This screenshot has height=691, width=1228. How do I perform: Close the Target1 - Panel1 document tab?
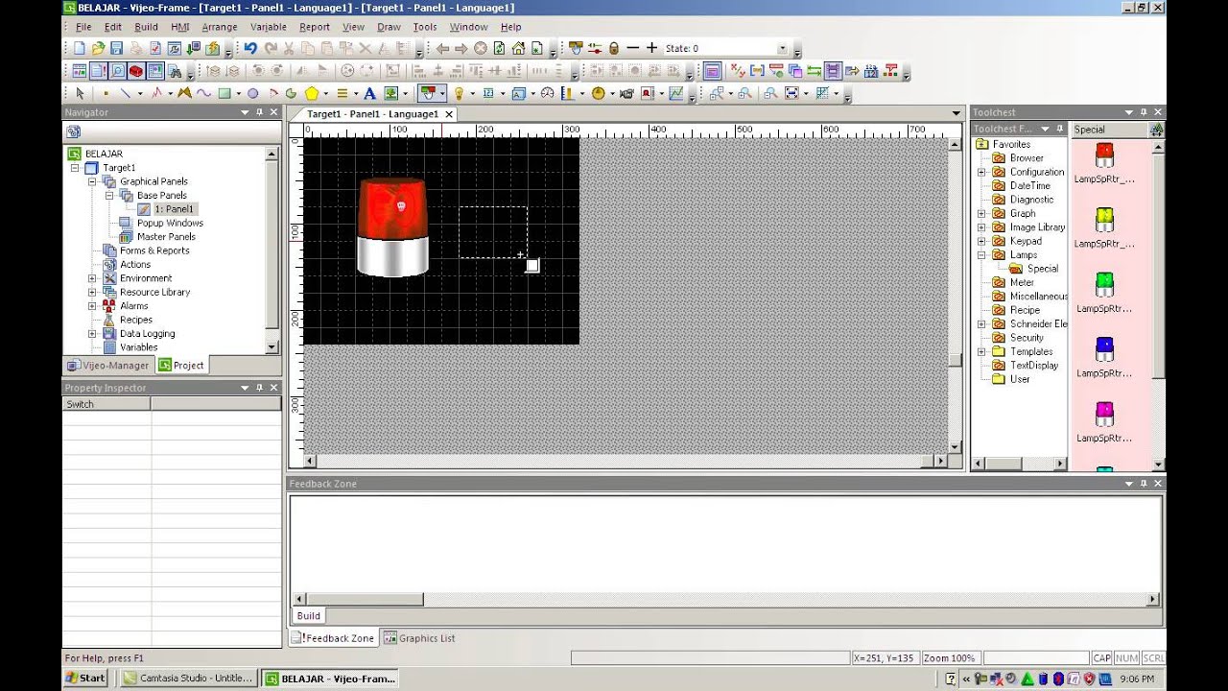[x=449, y=114]
